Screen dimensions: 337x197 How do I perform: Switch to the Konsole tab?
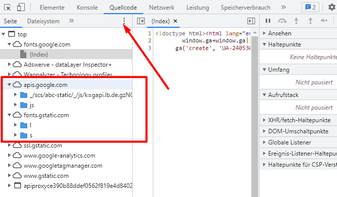pyautogui.click(x=87, y=8)
